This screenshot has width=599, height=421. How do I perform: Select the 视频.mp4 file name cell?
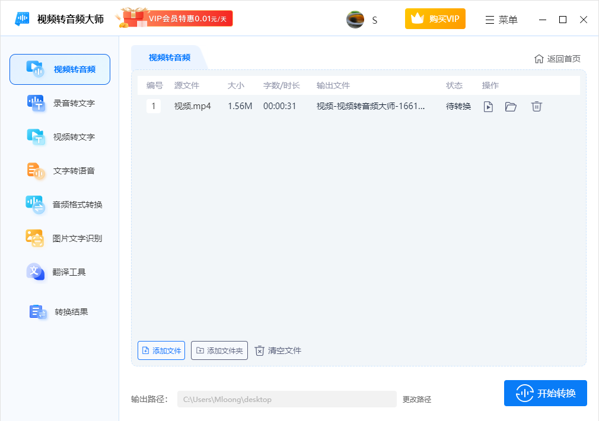[193, 106]
